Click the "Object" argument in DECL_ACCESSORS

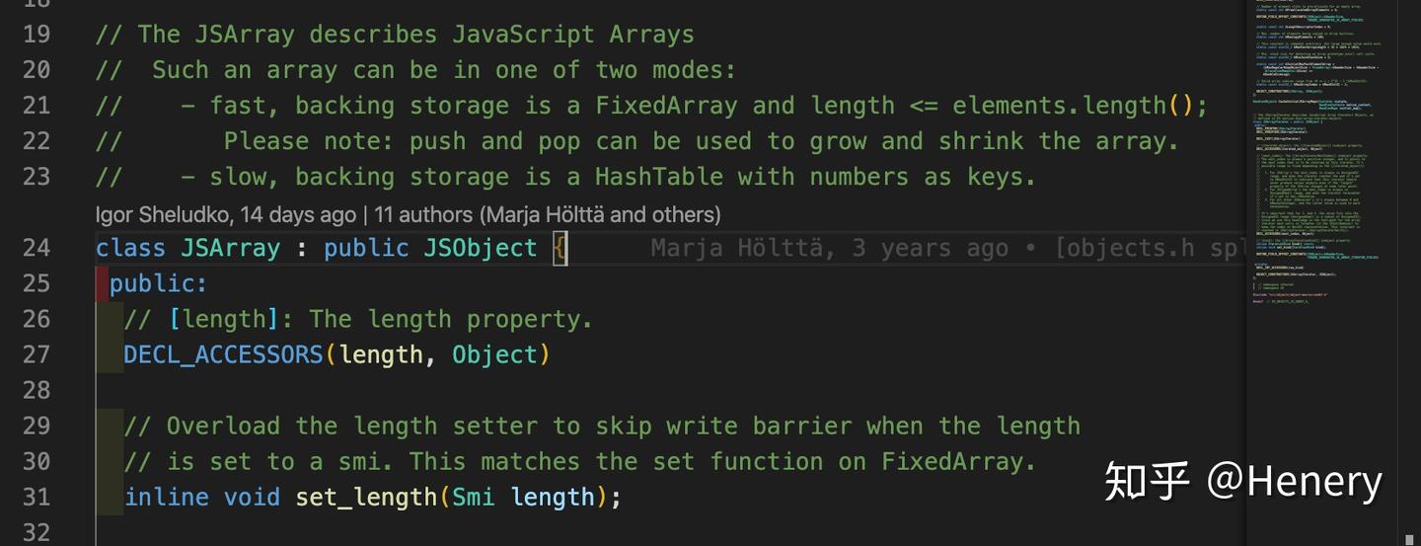pyautogui.click(x=494, y=354)
